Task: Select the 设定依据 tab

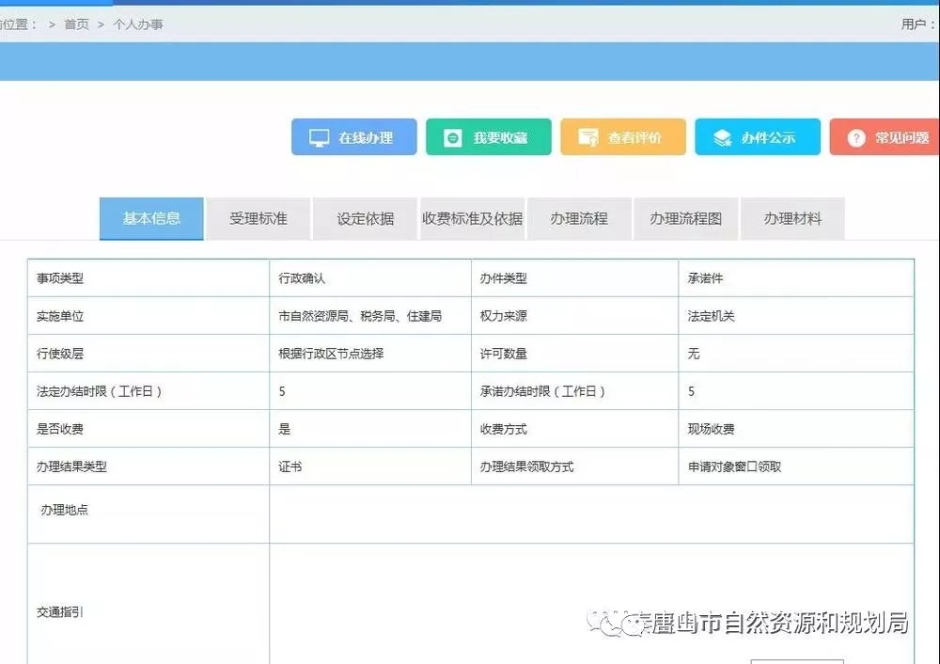Action: pyautogui.click(x=366, y=218)
